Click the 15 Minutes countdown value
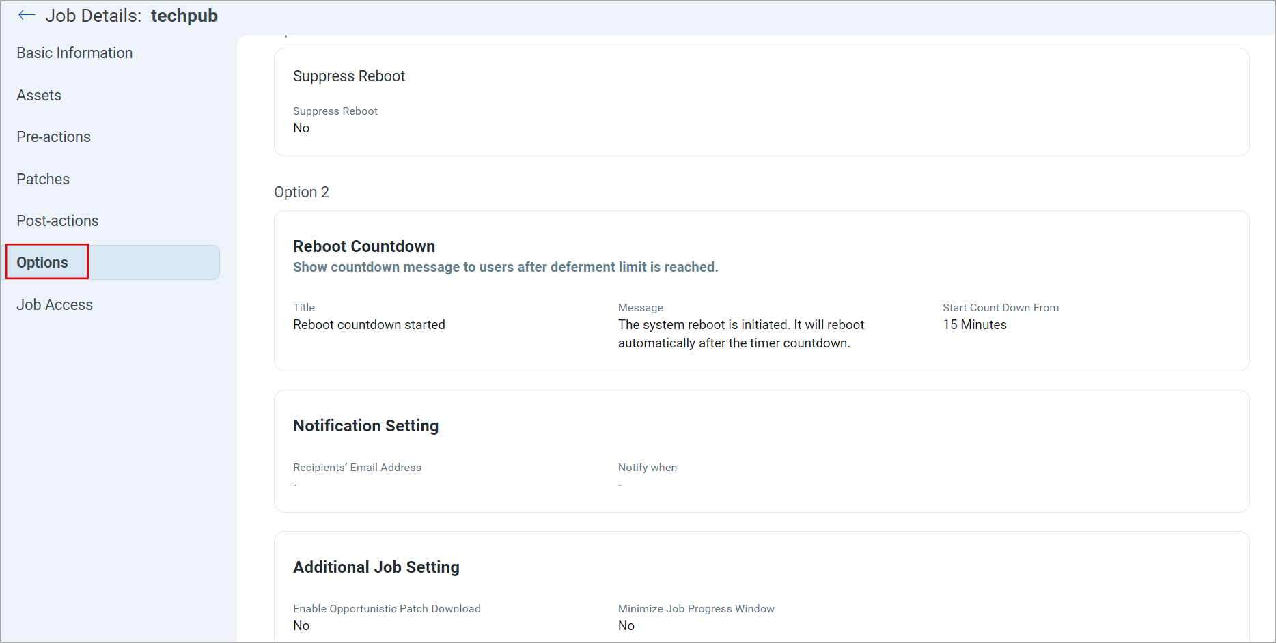This screenshot has width=1276, height=643. tap(974, 324)
